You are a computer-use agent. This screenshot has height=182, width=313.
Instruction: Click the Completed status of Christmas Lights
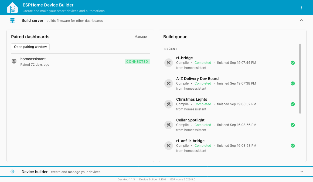(x=203, y=104)
